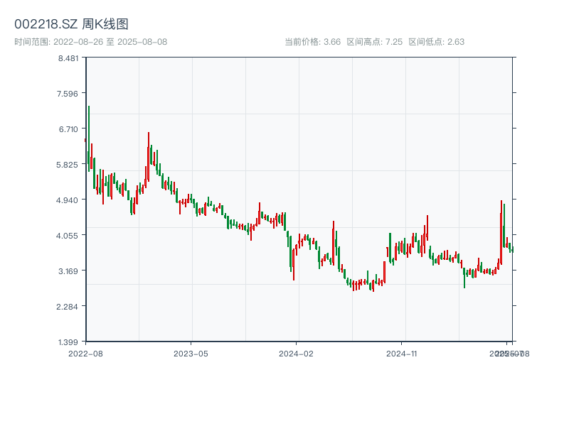Select the 2023-05 date axis label

point(191,353)
